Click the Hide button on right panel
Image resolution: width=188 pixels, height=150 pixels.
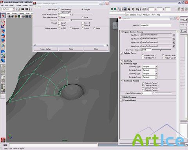tap(184, 31)
